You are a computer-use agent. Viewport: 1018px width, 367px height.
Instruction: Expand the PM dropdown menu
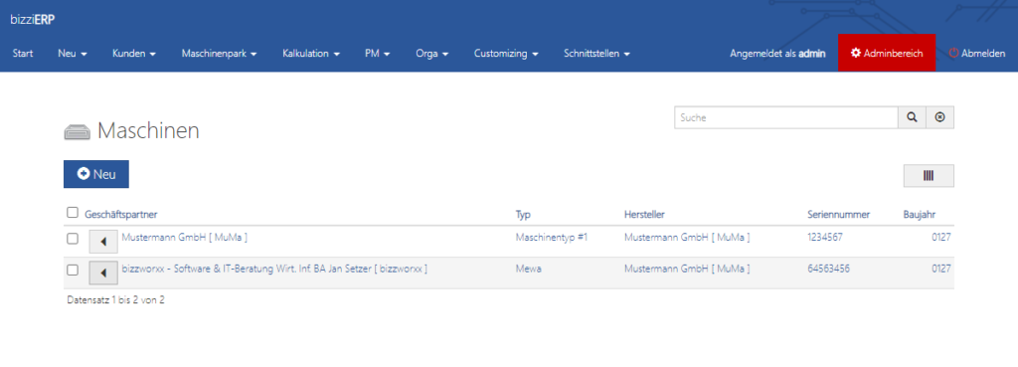coord(377,54)
